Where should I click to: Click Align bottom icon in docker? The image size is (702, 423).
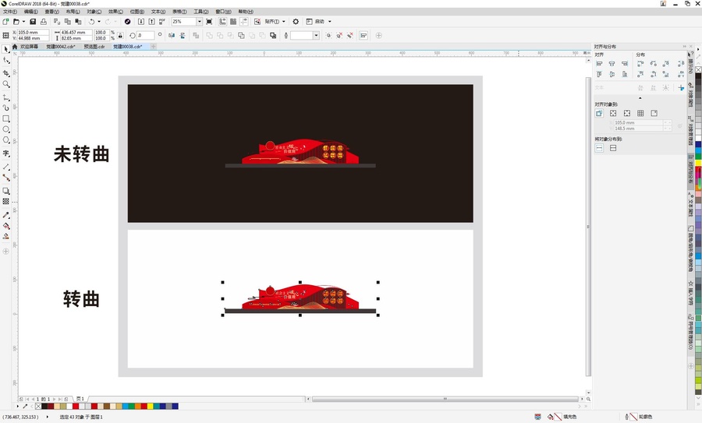(625, 74)
